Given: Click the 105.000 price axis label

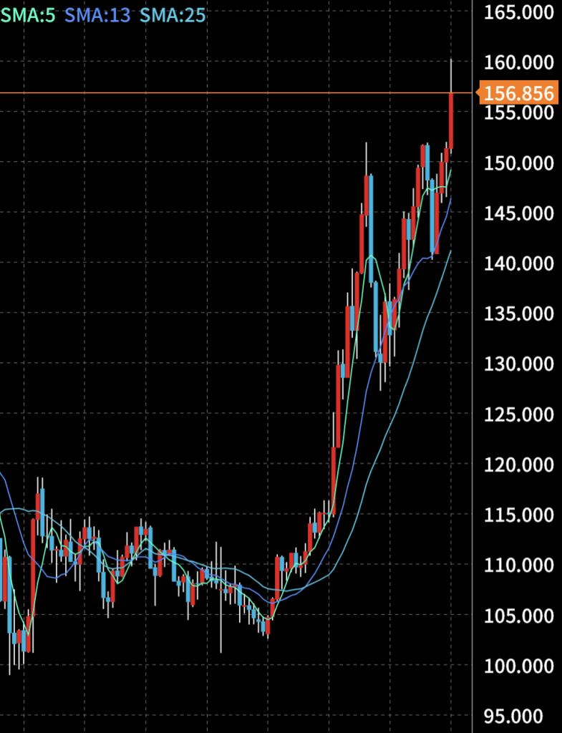Looking at the screenshot, I should (x=518, y=616).
